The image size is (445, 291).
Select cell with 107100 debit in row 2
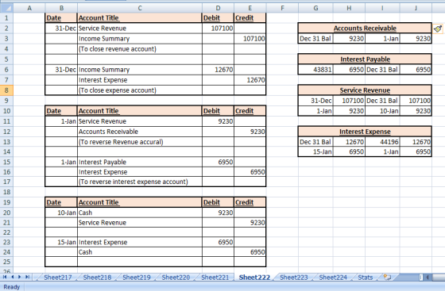[x=218, y=29]
